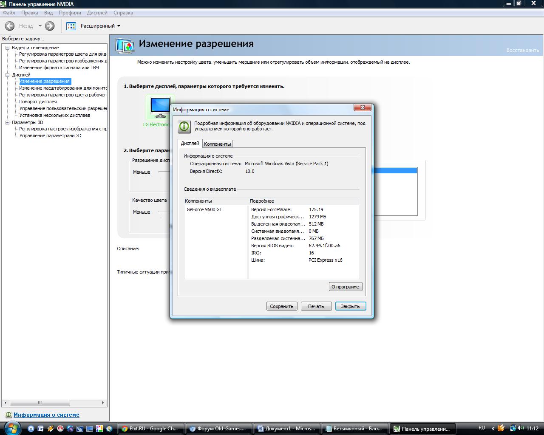
Task: Click the first blue round quick launch icon
Action: pos(31,429)
